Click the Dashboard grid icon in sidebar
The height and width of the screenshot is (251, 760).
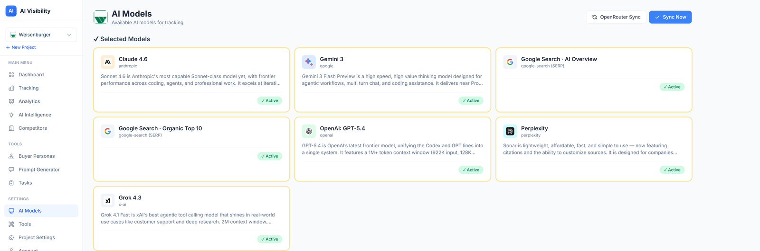[x=11, y=75]
